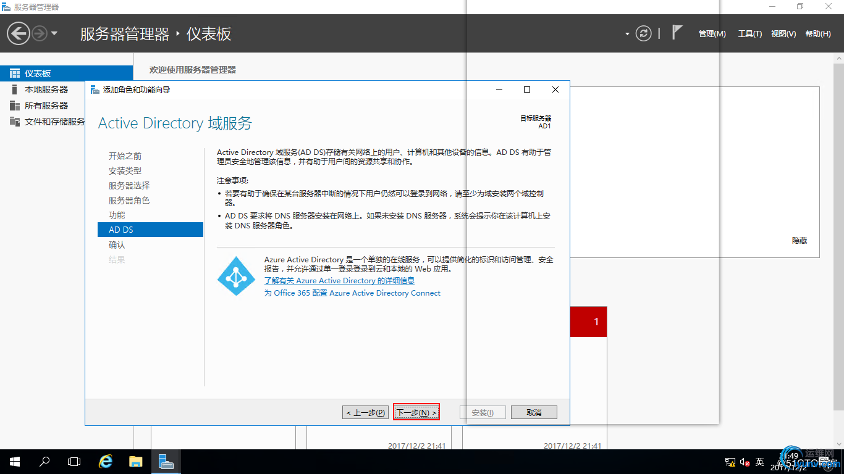Select 本地服务器 in the left sidebar

(46, 89)
